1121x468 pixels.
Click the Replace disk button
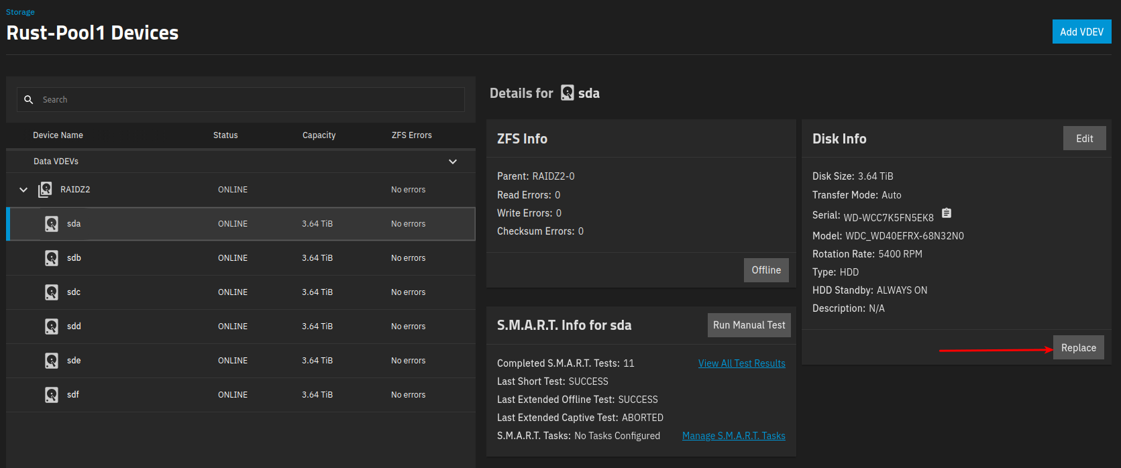1078,347
